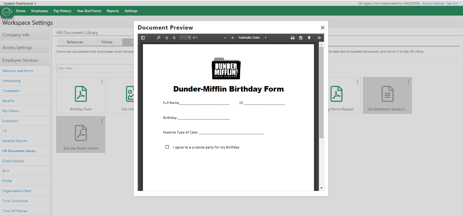Image resolution: width=463 pixels, height=216 pixels.
Task: Click the Dunder-Mifflin Birthday Form heading
Action: point(229,89)
